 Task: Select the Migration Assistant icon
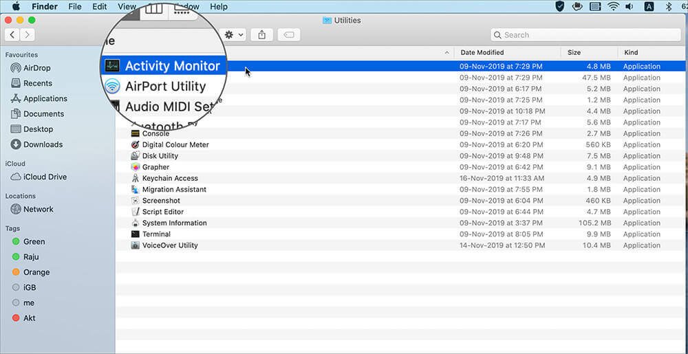tap(135, 189)
